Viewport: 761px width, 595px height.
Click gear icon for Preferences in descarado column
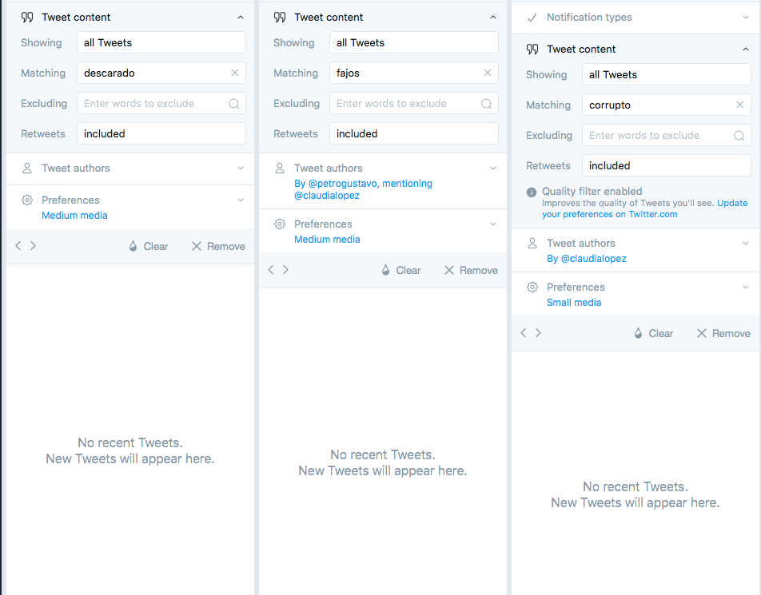(x=27, y=200)
